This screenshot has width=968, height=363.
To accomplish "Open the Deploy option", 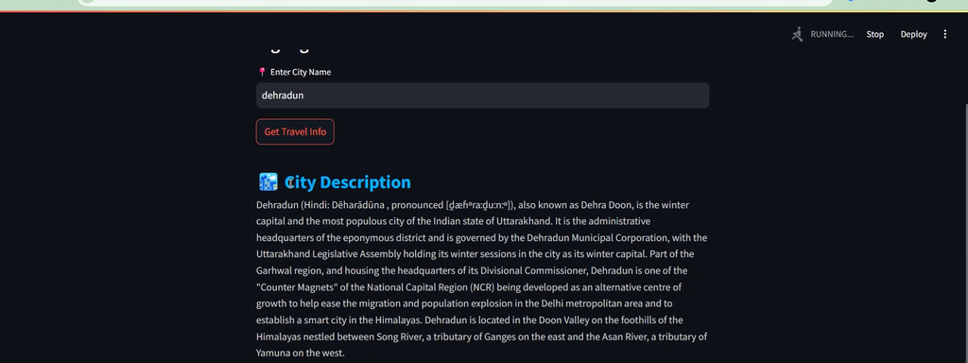I will (x=914, y=35).
